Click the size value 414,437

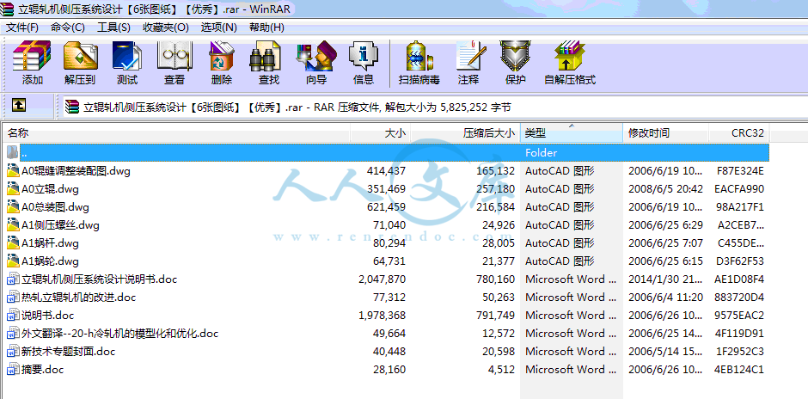point(387,171)
